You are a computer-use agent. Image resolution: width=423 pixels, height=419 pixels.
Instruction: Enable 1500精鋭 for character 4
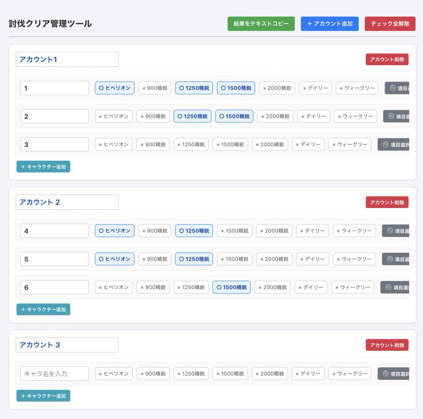click(x=234, y=231)
